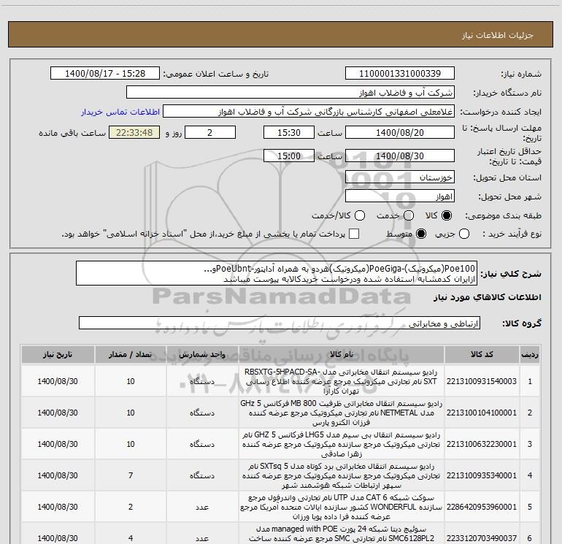Click the remaining time counter 22:33:48
Viewport: 562px width, 544px height.
pos(134,132)
